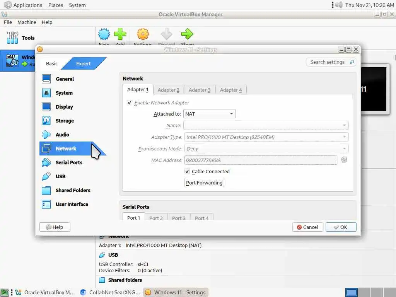Click Adapter 1 Intel PRO/1000 details text
396x297 pixels.
(x=164, y=245)
